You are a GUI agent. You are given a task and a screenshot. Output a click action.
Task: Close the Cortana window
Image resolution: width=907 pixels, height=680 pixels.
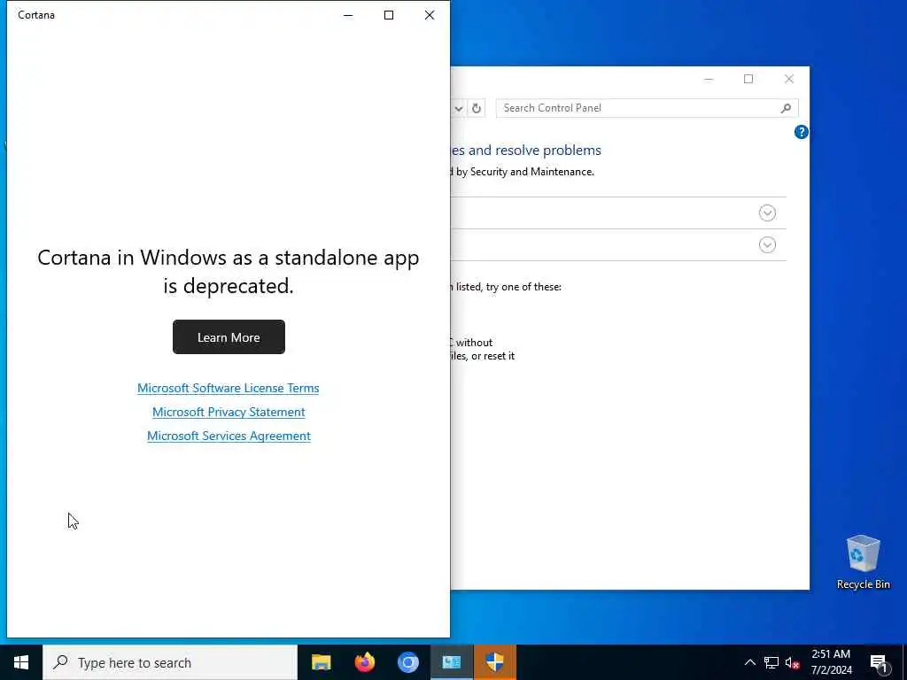click(430, 15)
